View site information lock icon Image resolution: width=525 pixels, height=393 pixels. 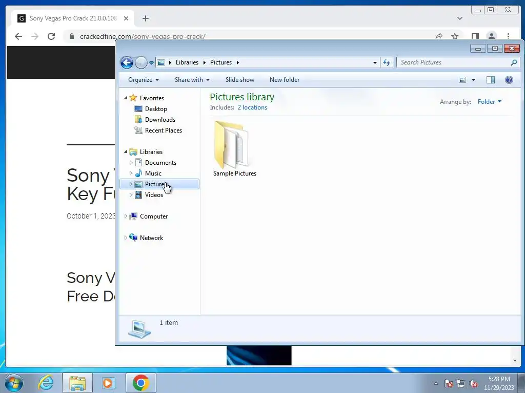click(71, 36)
